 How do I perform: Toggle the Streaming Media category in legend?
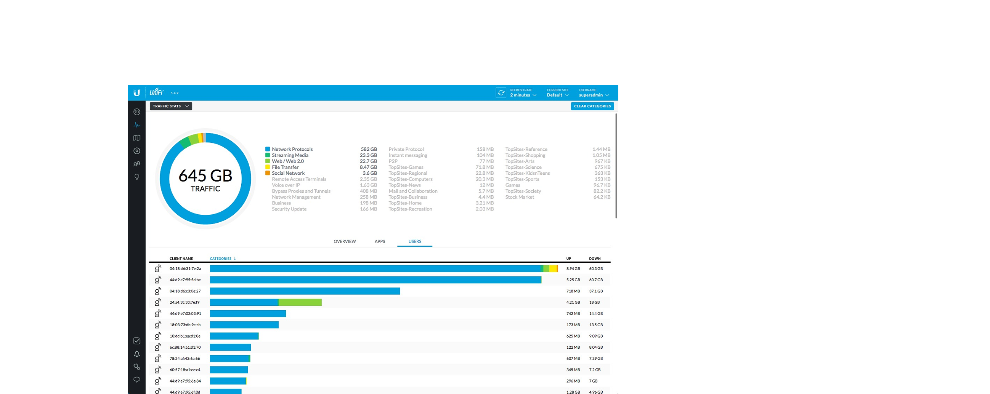(290, 155)
